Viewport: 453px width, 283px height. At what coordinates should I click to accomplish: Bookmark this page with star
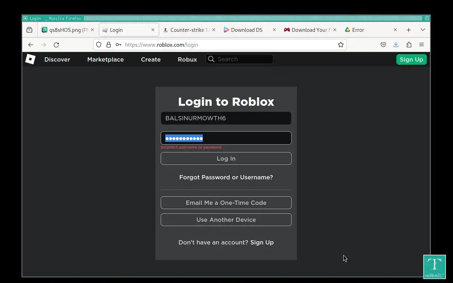coord(340,45)
